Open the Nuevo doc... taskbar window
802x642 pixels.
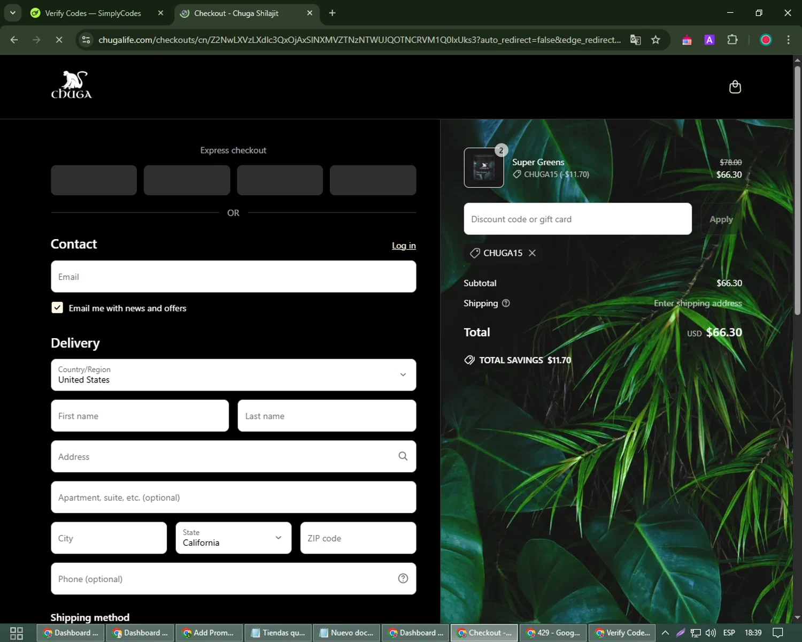pyautogui.click(x=346, y=633)
